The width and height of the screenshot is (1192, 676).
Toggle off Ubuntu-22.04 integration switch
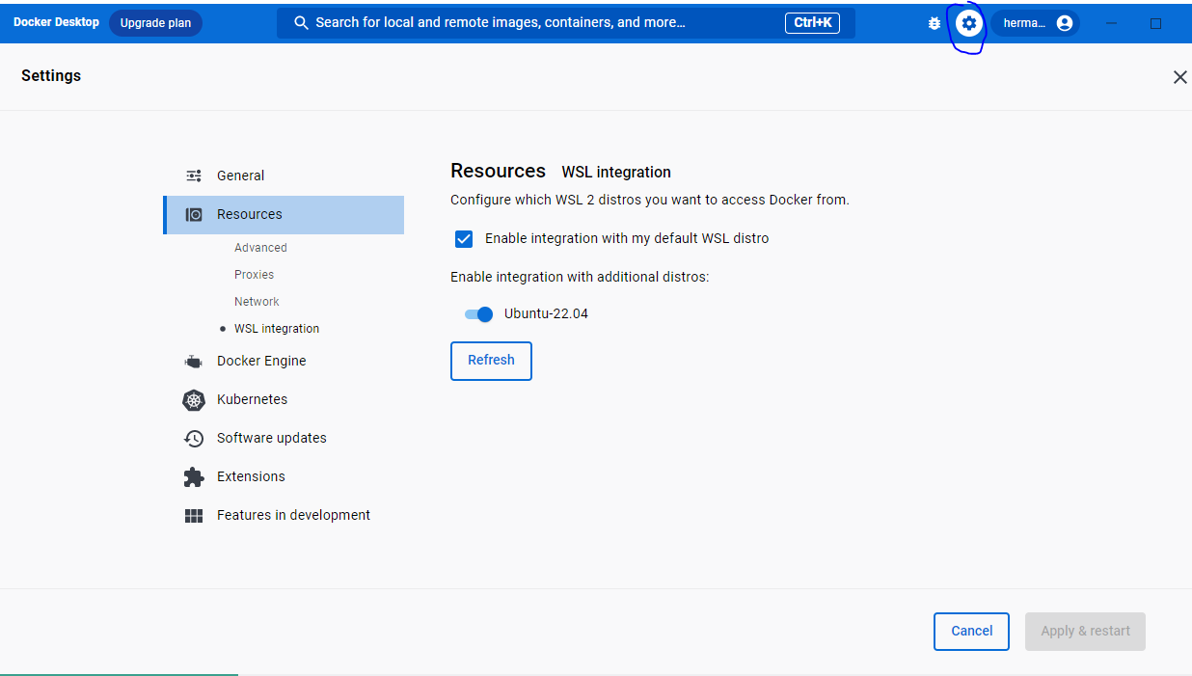tap(478, 314)
